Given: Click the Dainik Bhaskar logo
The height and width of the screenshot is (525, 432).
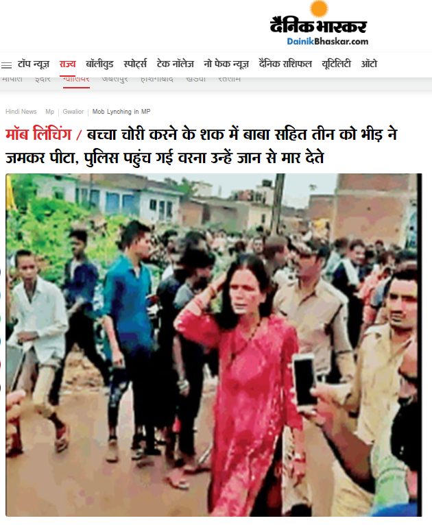Looking at the screenshot, I should (318, 23).
